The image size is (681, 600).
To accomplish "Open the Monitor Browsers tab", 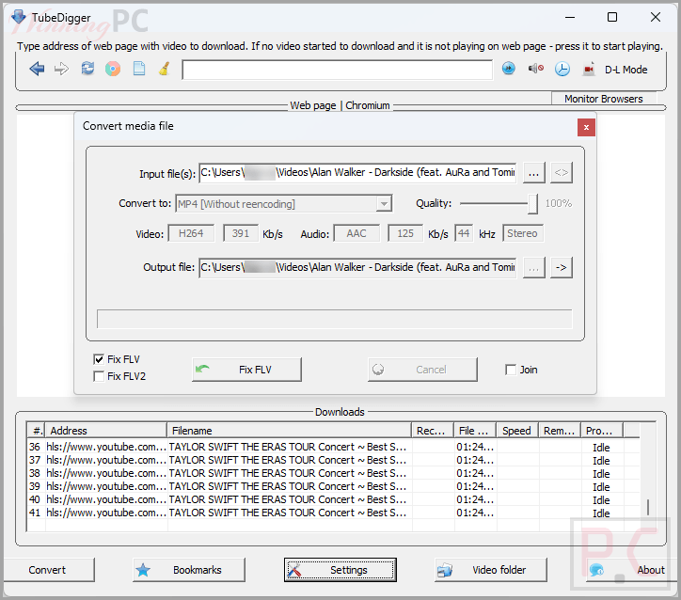I will coord(604,99).
